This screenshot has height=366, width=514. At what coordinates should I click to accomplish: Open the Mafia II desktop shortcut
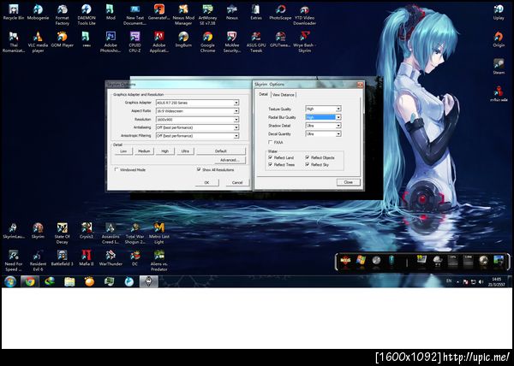coord(87,258)
